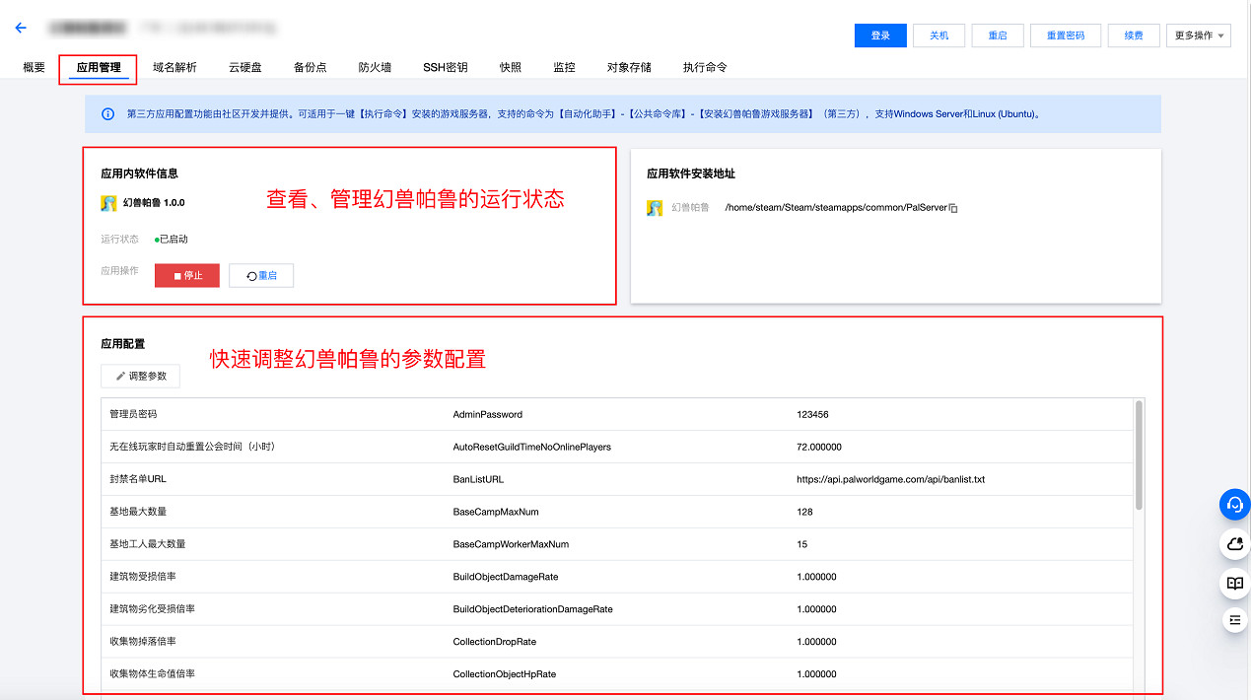Open the online customer service headset icon

1234,505
